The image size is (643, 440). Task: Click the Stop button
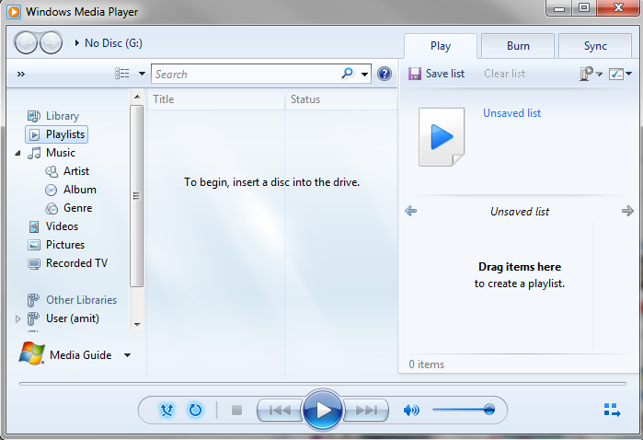[x=236, y=410]
